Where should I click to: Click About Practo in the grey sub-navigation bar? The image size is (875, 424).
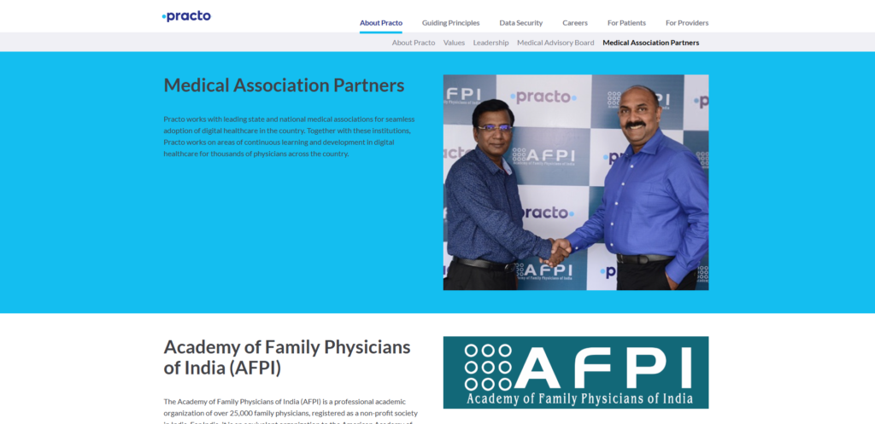tap(414, 43)
